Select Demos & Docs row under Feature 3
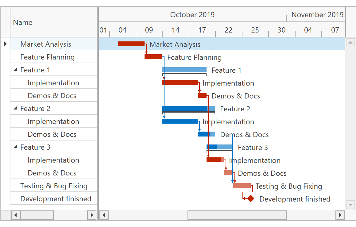The width and height of the screenshot is (356, 227). click(x=54, y=173)
